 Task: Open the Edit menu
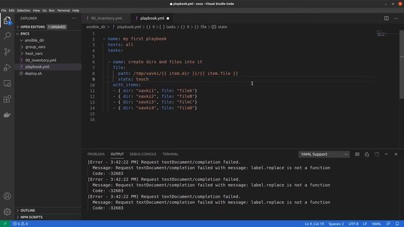(11, 11)
